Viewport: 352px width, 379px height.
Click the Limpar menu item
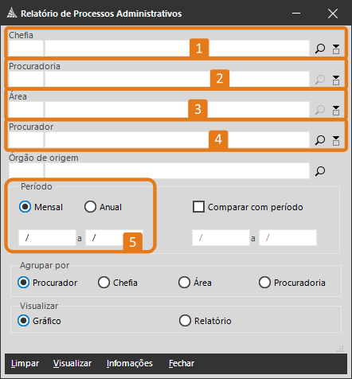tap(25, 363)
